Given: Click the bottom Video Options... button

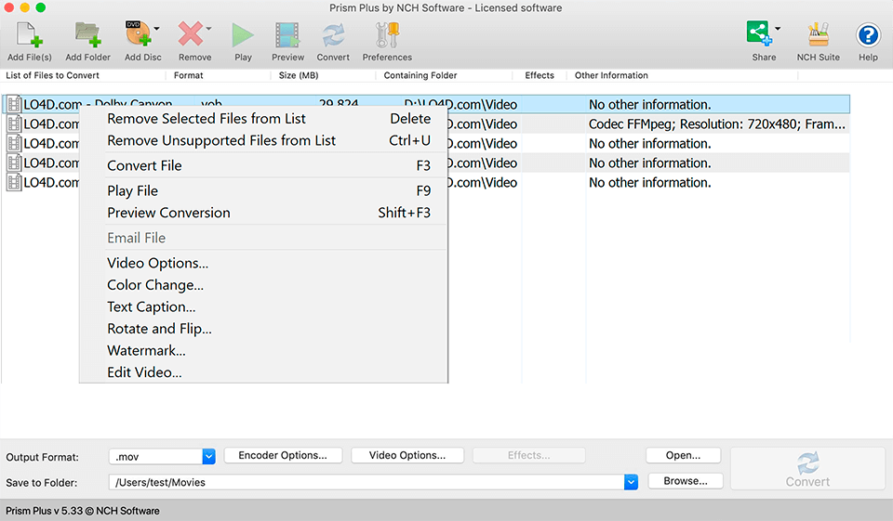Looking at the screenshot, I should [x=407, y=455].
